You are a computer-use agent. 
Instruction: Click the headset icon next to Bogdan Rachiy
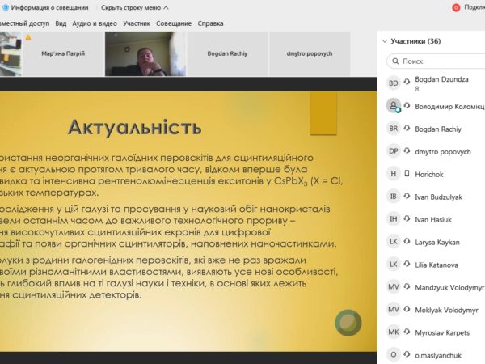click(x=407, y=128)
